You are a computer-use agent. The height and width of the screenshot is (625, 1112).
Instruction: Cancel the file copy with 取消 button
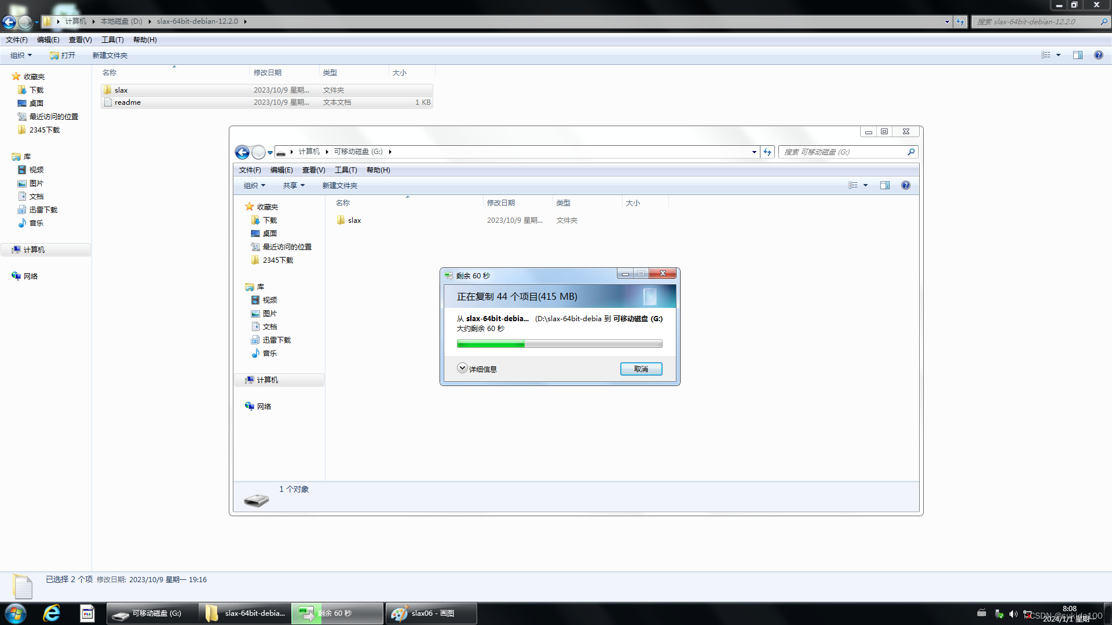click(x=641, y=369)
